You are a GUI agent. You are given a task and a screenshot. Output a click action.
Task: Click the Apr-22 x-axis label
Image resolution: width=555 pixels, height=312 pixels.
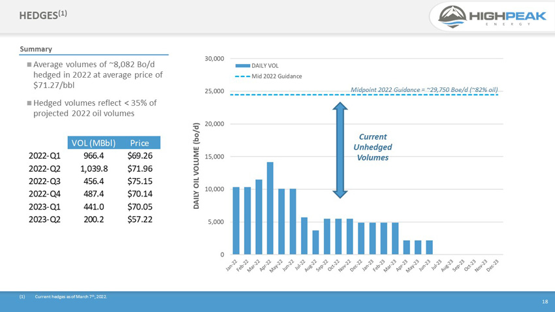[265, 265]
